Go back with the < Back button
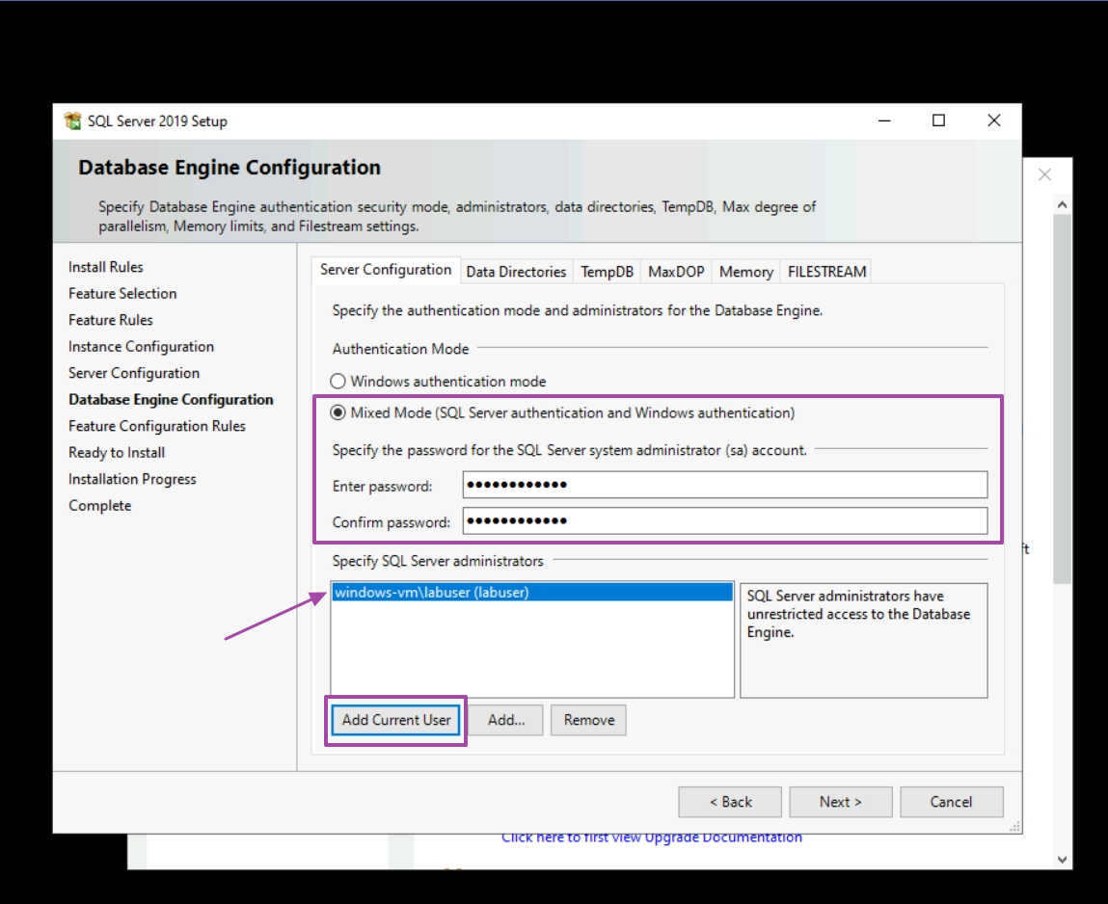The image size is (1108, 904). click(730, 802)
